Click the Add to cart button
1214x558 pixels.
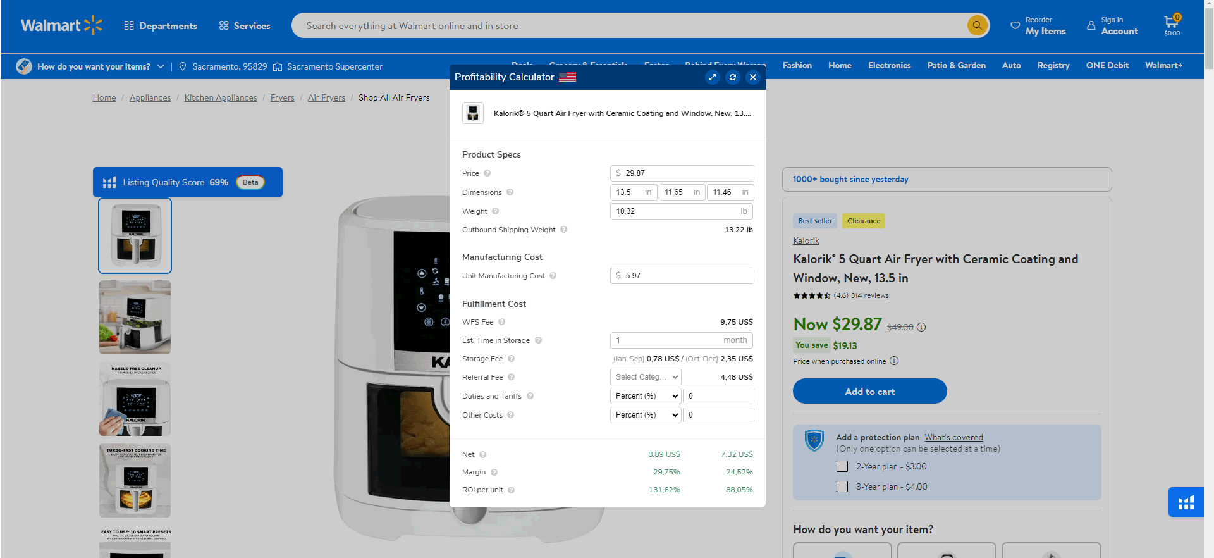[870, 391]
